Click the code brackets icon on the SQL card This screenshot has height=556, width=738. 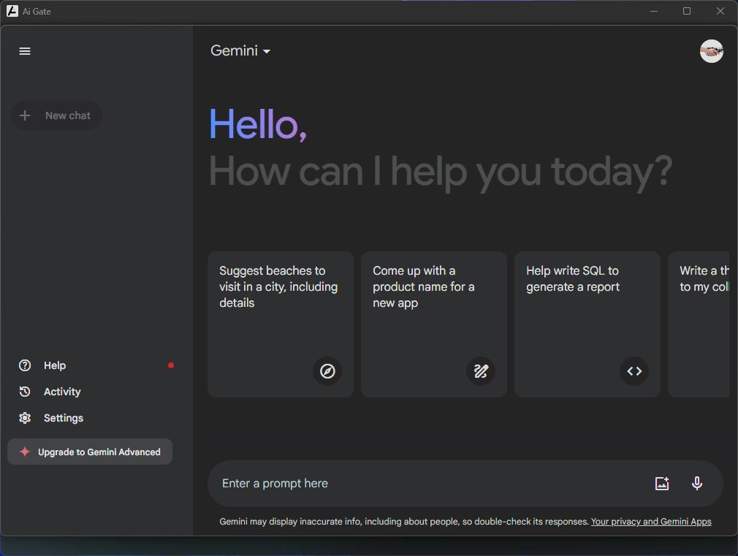pyautogui.click(x=634, y=371)
